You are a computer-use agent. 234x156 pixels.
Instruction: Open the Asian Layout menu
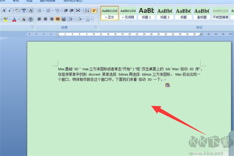coord(79,11)
